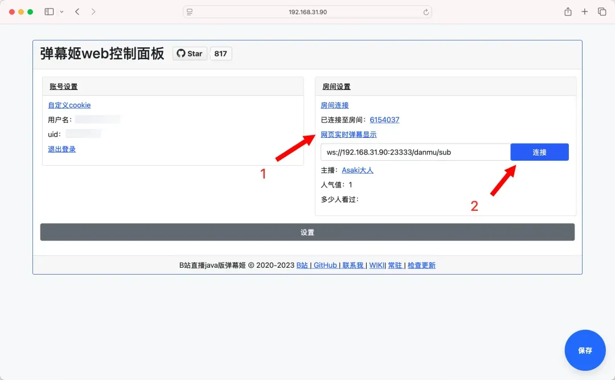Open the 网页实时弹幕显示 link
Viewport: 615px width, 380px height.
(x=348, y=134)
